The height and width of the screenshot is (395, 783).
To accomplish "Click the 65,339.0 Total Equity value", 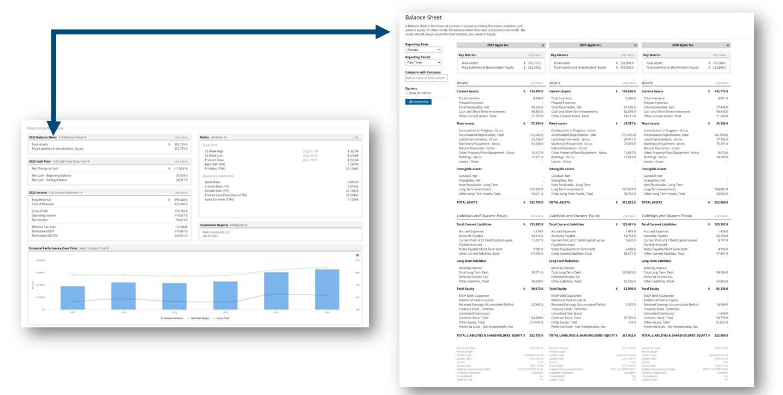I will pyautogui.click(x=721, y=289).
